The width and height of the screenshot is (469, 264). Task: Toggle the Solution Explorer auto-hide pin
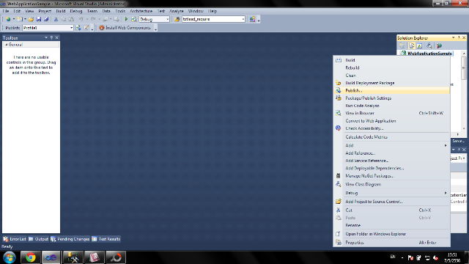coord(459,37)
